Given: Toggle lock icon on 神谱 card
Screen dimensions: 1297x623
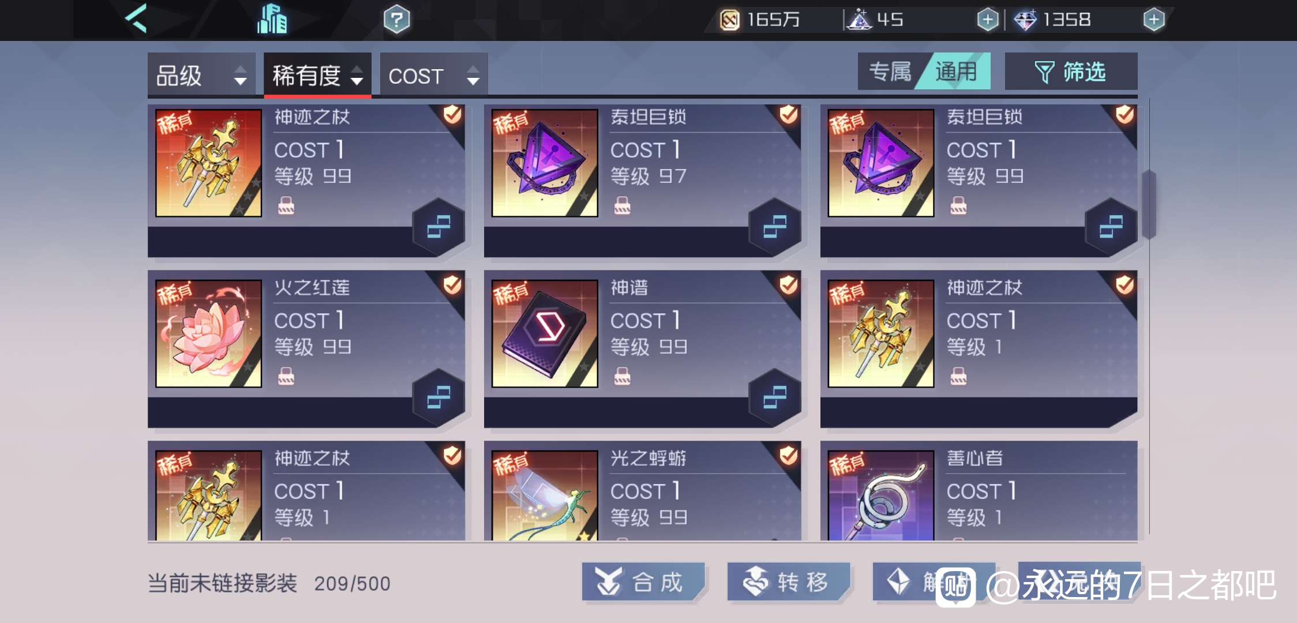Looking at the screenshot, I should click(622, 376).
